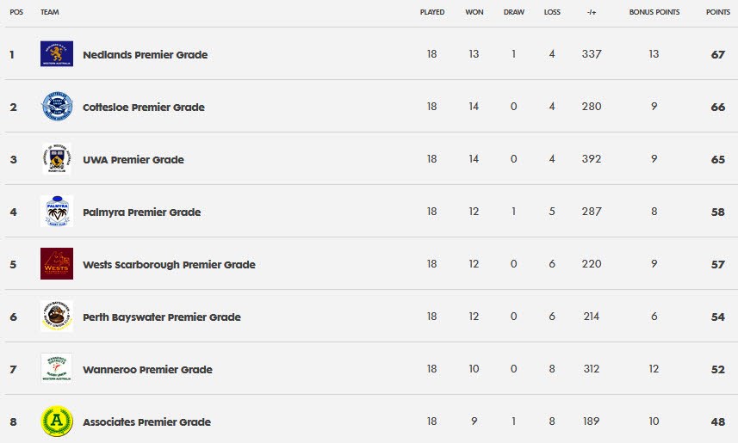The height and width of the screenshot is (443, 738).
Task: Click the Wests Scarborough maroon logo
Action: pyautogui.click(x=57, y=264)
